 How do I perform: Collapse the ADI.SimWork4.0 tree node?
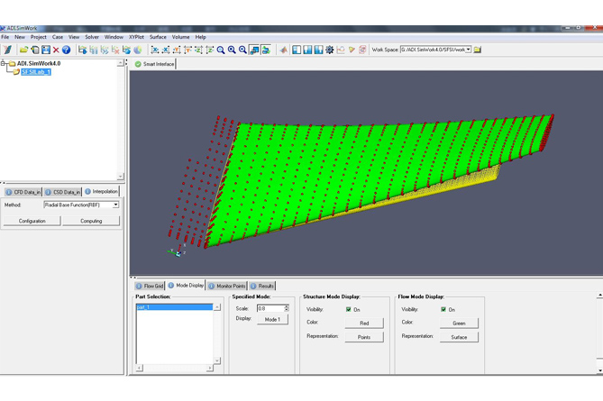click(4, 64)
